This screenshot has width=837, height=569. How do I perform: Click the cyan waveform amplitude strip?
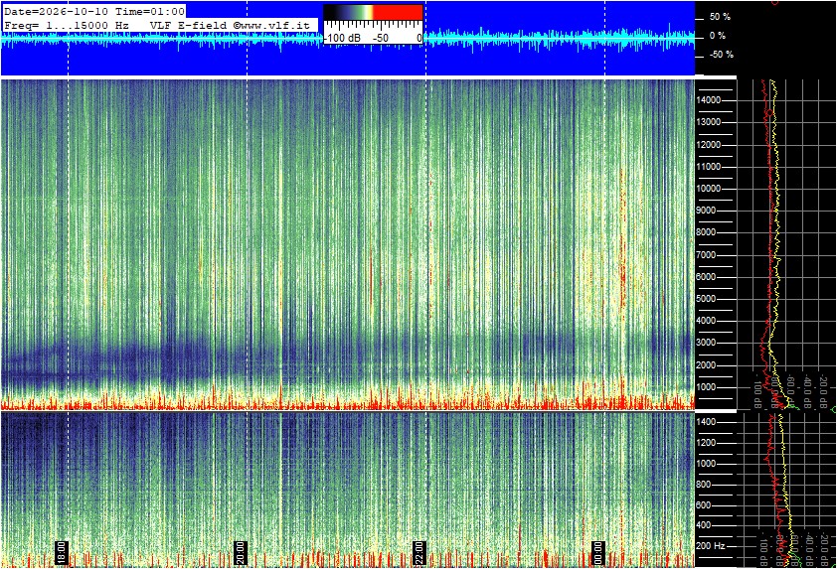click(348, 38)
